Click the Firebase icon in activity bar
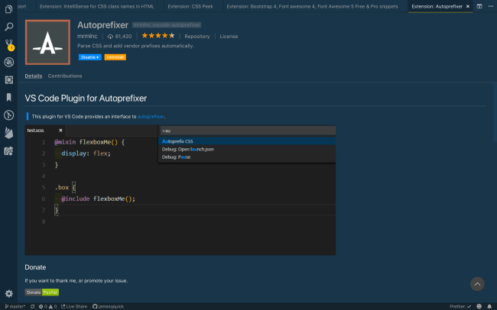Screen dimensions: 497x310 pos(9,133)
